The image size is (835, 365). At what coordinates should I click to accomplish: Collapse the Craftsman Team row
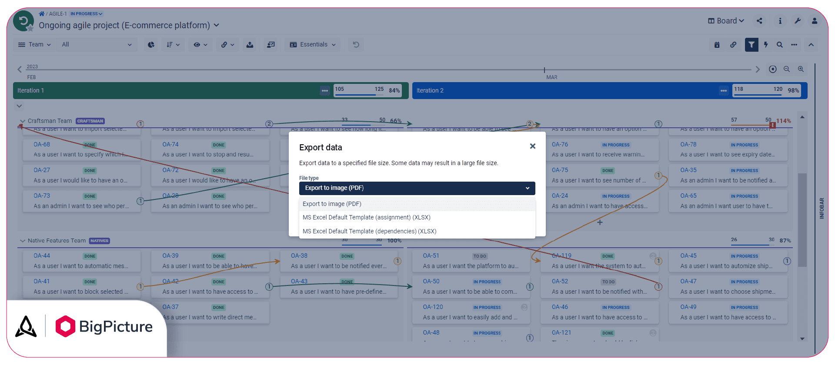23,121
